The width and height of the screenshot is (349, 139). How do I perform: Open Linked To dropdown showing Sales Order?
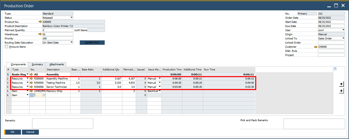click(343, 39)
